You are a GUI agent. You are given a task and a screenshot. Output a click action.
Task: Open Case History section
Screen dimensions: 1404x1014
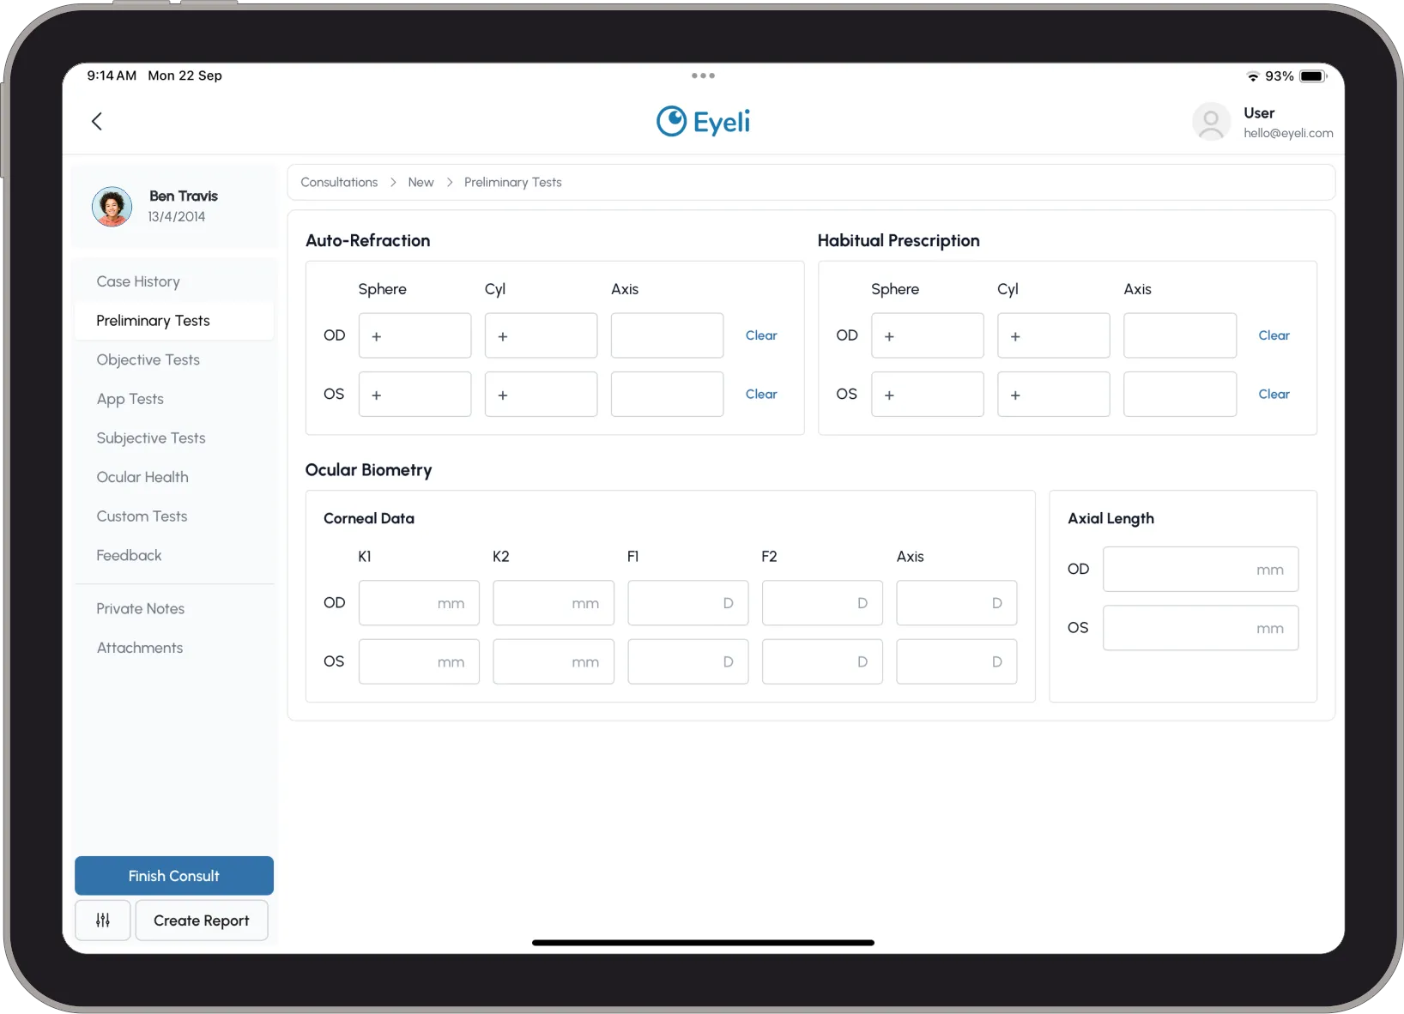[x=174, y=281]
